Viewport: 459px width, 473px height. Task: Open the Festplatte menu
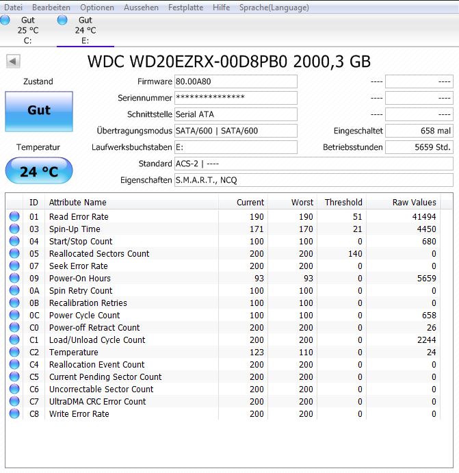[x=185, y=8]
